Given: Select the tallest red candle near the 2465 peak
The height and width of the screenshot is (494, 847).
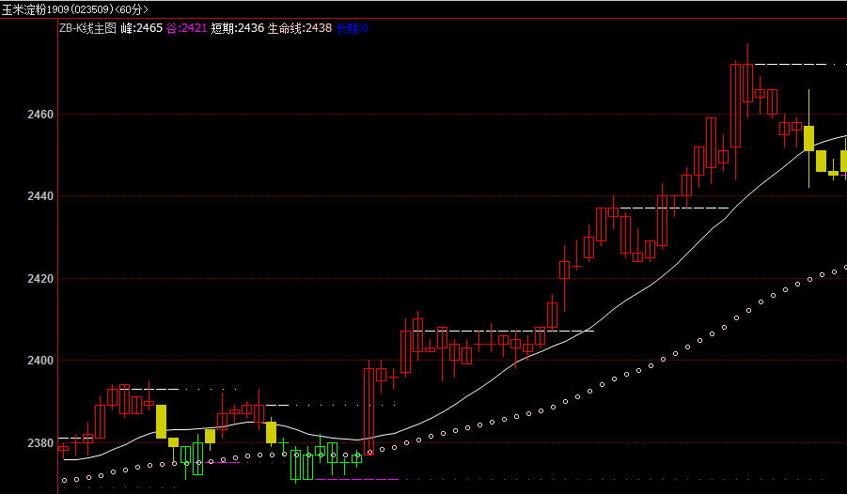Looking at the screenshot, I should [x=736, y=106].
